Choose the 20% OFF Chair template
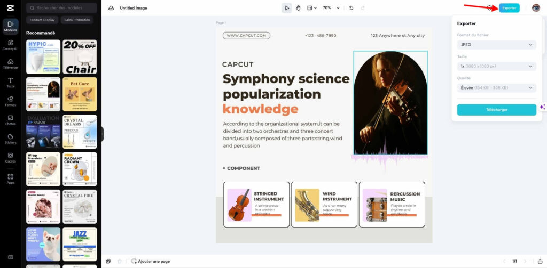 (80, 56)
